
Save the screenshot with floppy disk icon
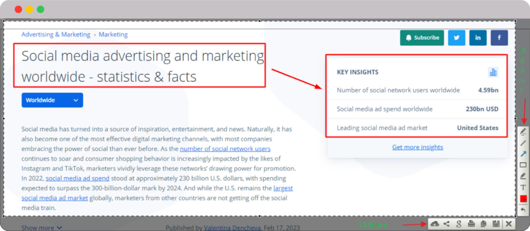tap(496, 224)
